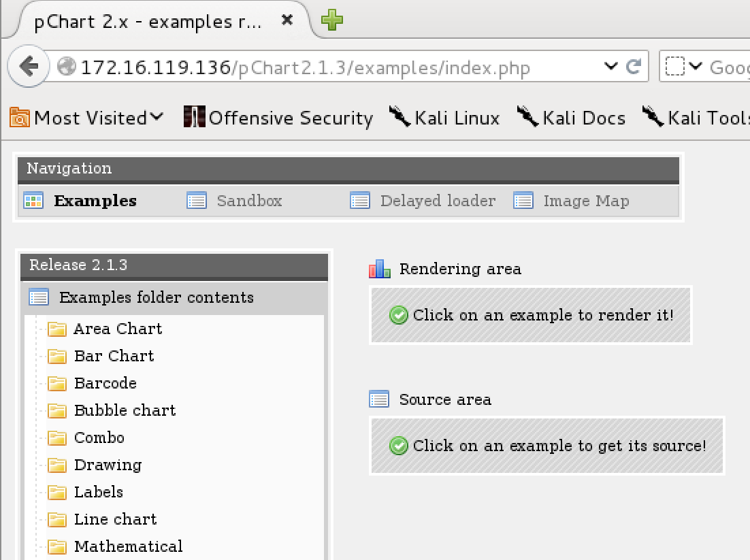Switch to the Delayed loader tab

click(438, 201)
